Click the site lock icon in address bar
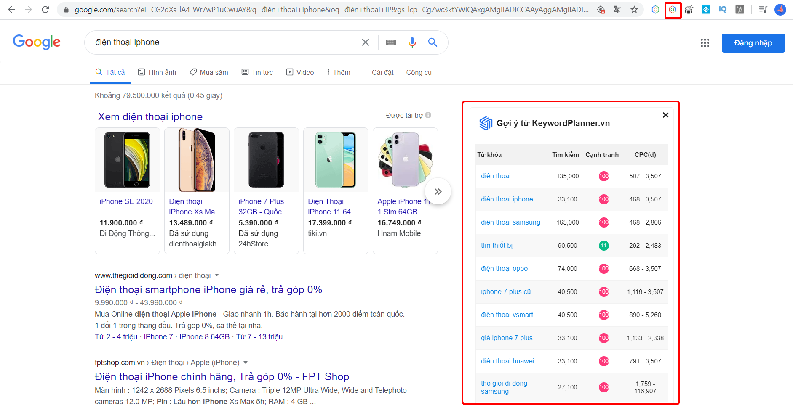The height and width of the screenshot is (405, 793). click(66, 9)
